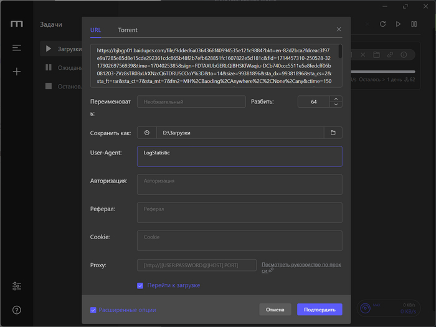
Task: Toggle Перейти к загрузке checkbox
Action: (140, 285)
